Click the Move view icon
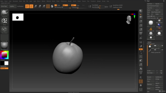 coord(141,61)
